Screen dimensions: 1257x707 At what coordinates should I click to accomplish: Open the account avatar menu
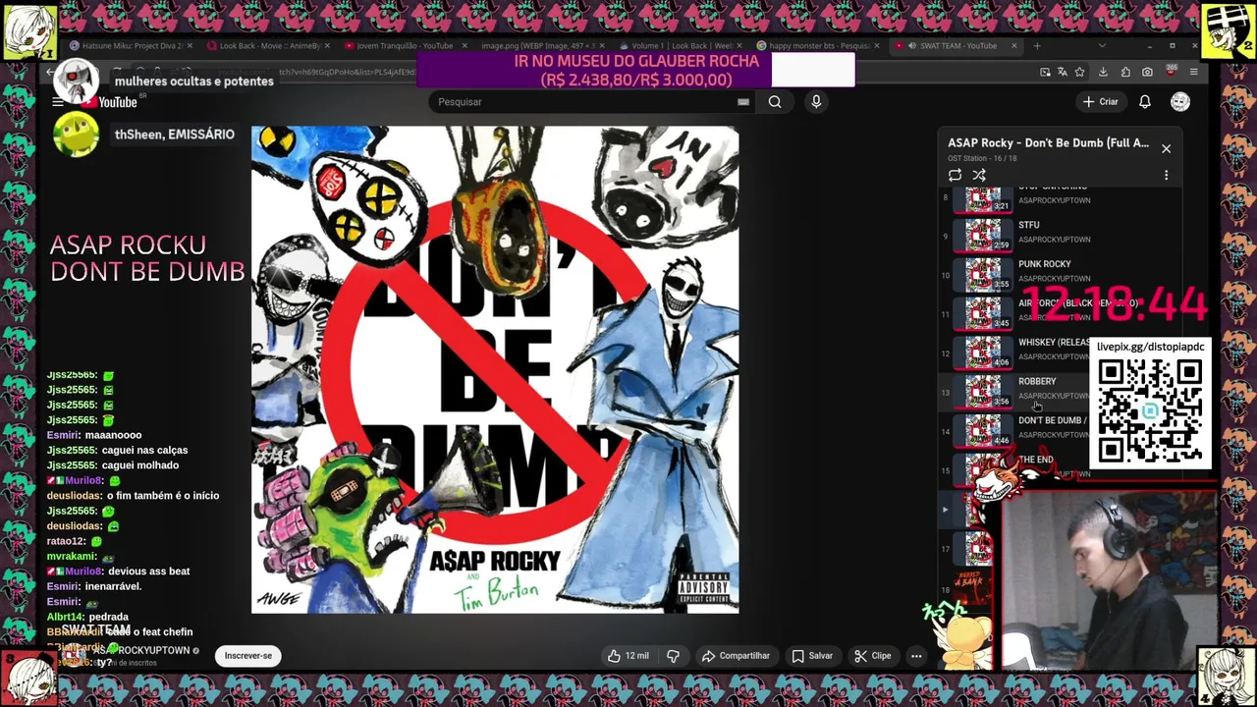click(x=1180, y=102)
